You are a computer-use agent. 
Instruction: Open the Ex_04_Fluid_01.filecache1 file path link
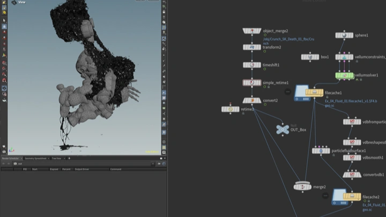point(351,103)
